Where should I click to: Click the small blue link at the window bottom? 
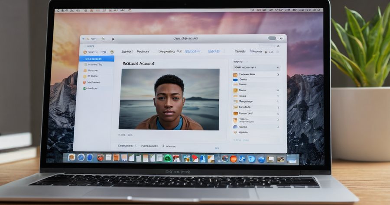pos(217,148)
